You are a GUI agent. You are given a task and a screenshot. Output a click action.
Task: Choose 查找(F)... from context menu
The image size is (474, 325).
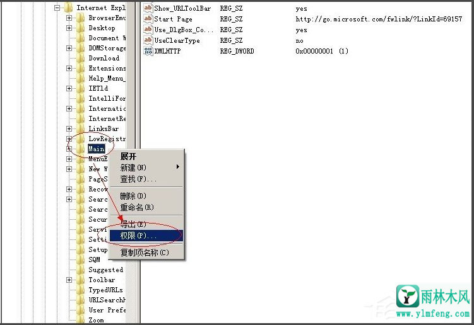point(146,179)
